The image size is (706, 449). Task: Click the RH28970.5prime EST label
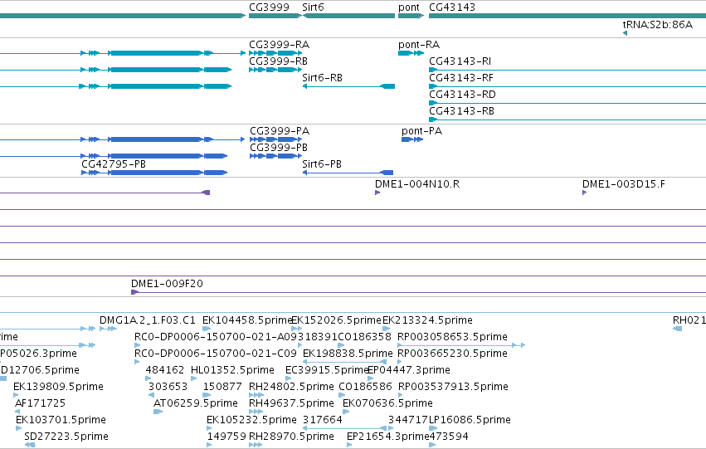[291, 437]
